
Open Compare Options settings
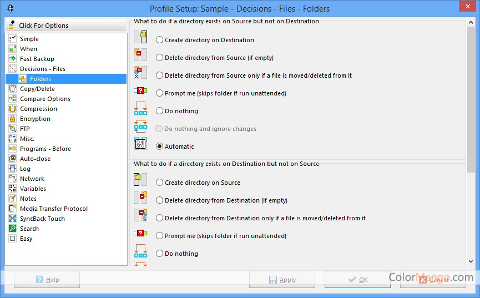coord(45,99)
